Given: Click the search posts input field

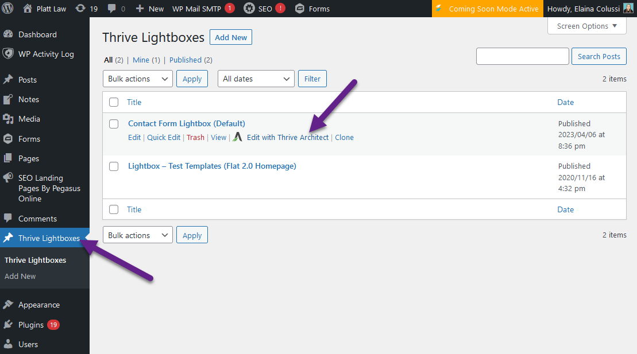Looking at the screenshot, I should [x=523, y=56].
